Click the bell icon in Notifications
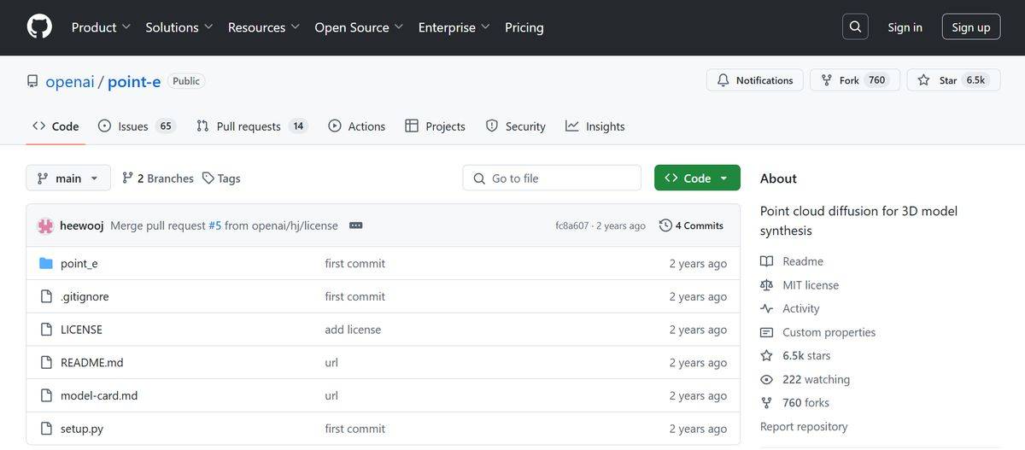 [x=723, y=80]
